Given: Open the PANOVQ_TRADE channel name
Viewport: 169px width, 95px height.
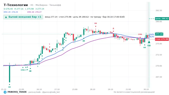Looking at the screenshot, I should coord(17,92).
